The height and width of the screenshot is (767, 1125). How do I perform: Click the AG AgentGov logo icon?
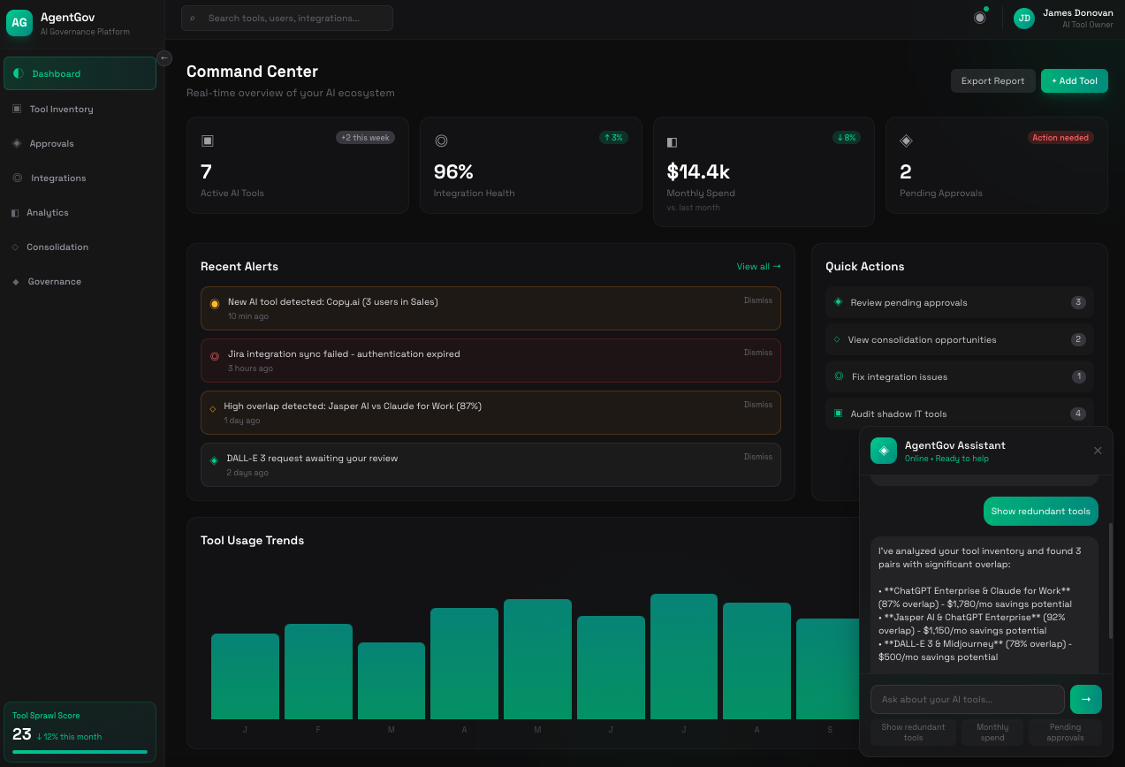coord(19,22)
